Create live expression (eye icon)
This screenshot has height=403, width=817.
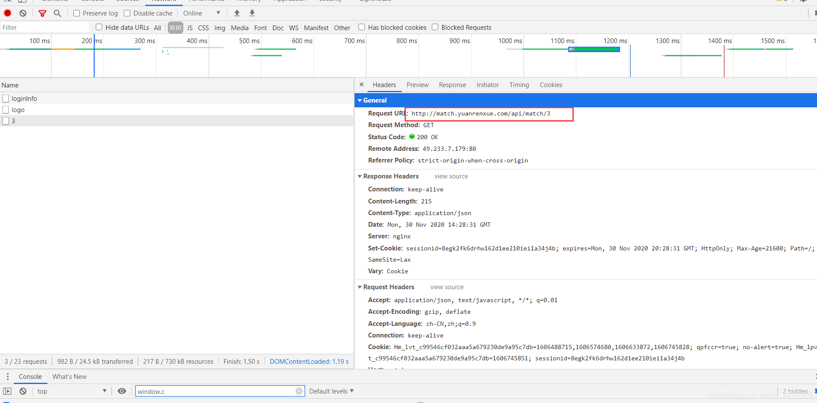[122, 391]
